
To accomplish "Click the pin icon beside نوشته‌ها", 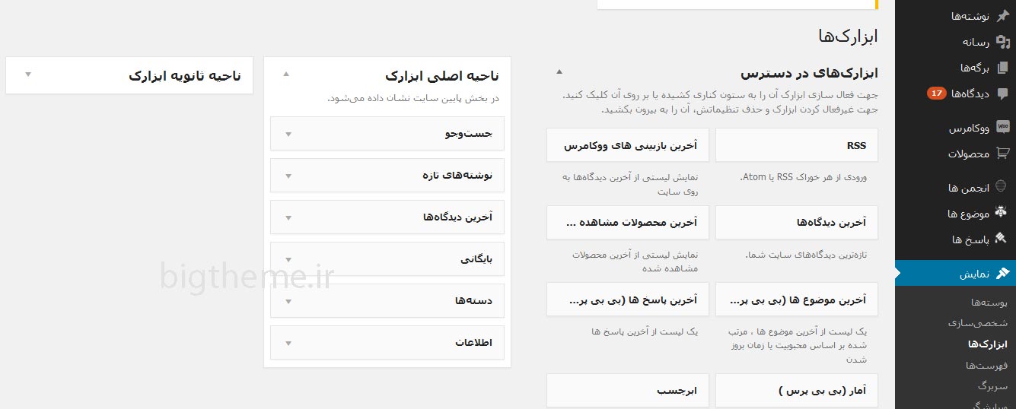I will click(1002, 16).
